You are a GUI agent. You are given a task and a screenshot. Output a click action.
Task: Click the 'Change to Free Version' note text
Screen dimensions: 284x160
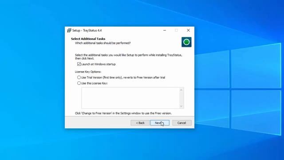tap(123, 113)
